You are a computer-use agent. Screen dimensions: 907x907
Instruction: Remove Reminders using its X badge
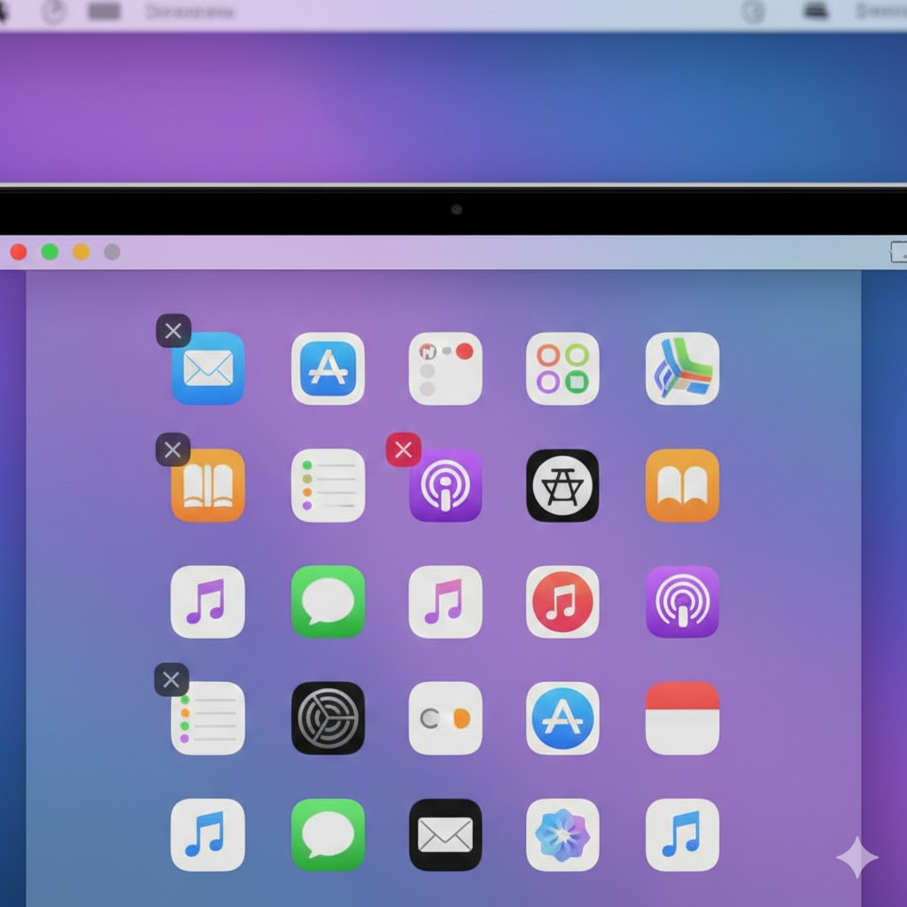pos(171,680)
